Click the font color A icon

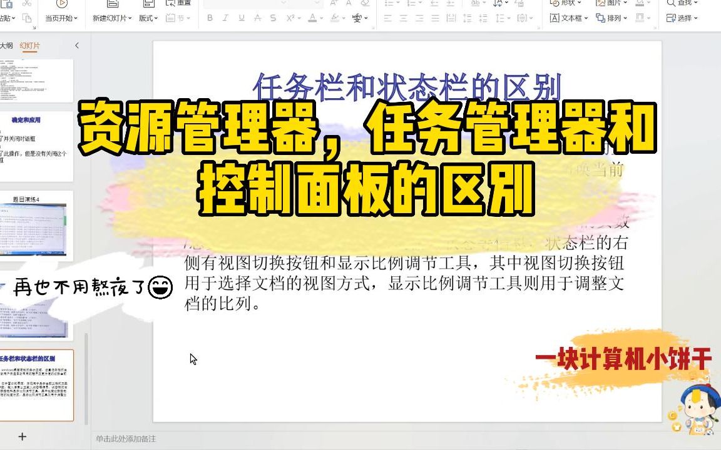click(312, 18)
